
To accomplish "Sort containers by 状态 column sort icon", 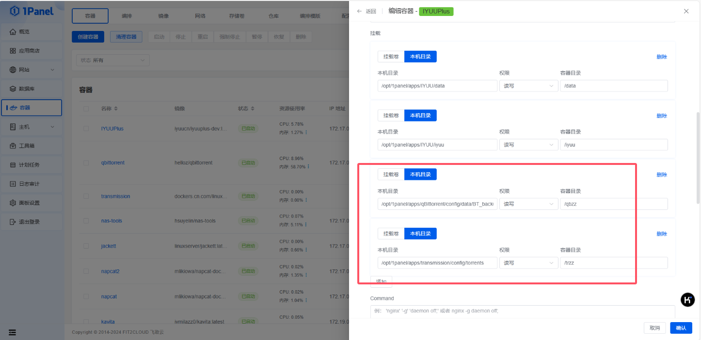I will click(253, 109).
